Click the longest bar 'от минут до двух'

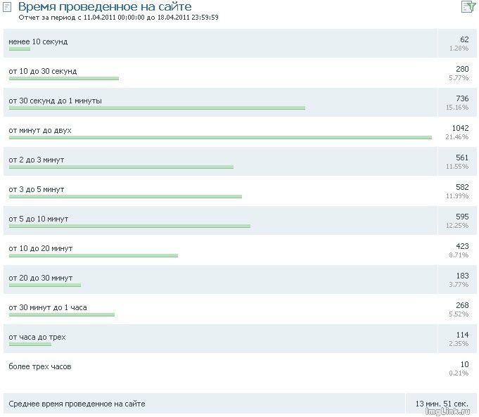coord(220,138)
